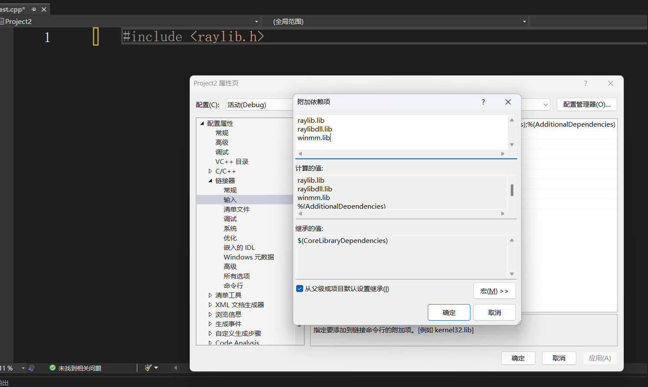Expand the C/C++ tree node
The height and width of the screenshot is (387, 648).
point(210,171)
